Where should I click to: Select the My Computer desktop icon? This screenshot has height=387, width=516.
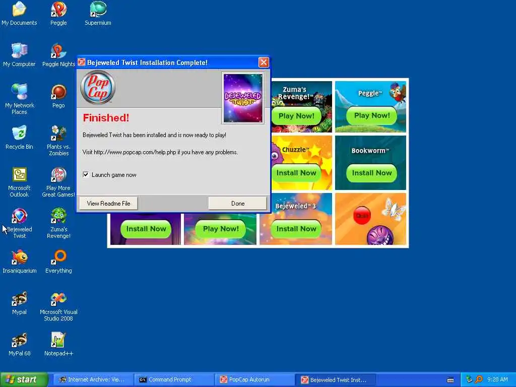[x=19, y=55]
